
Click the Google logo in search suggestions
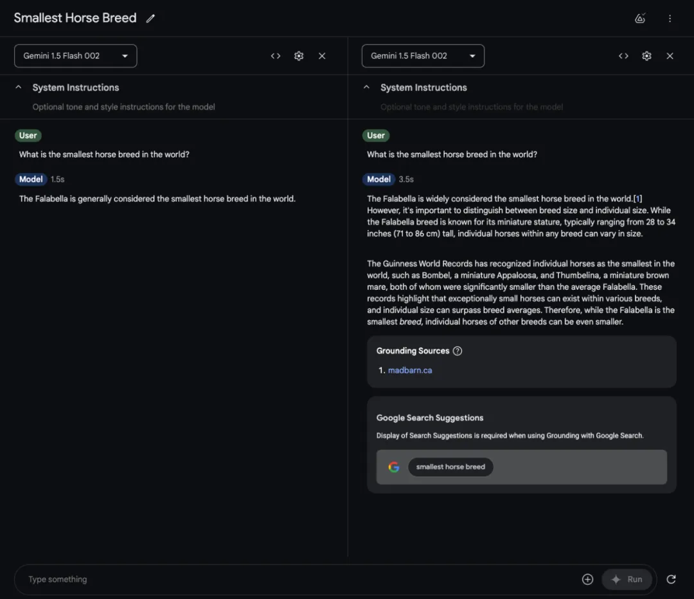(393, 467)
